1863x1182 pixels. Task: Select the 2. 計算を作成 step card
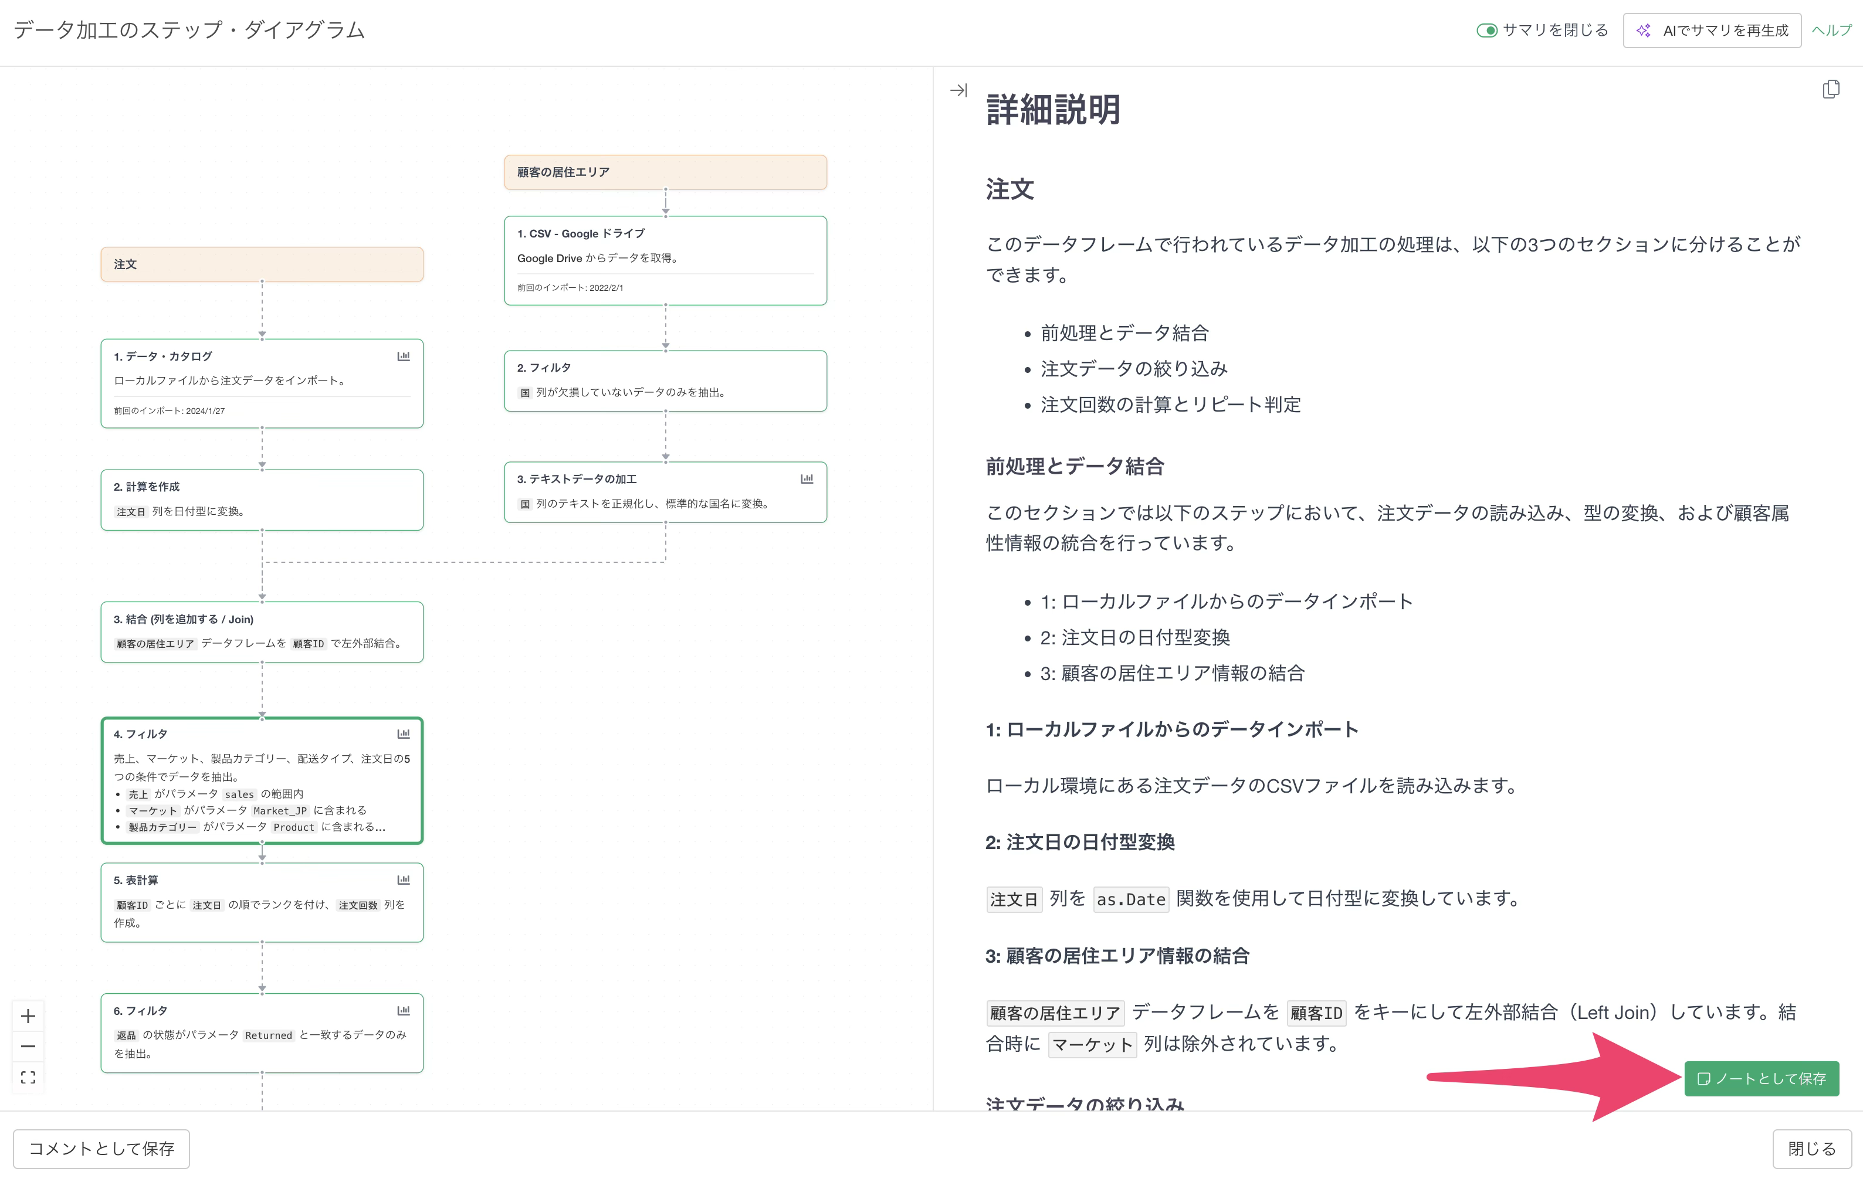(262, 500)
